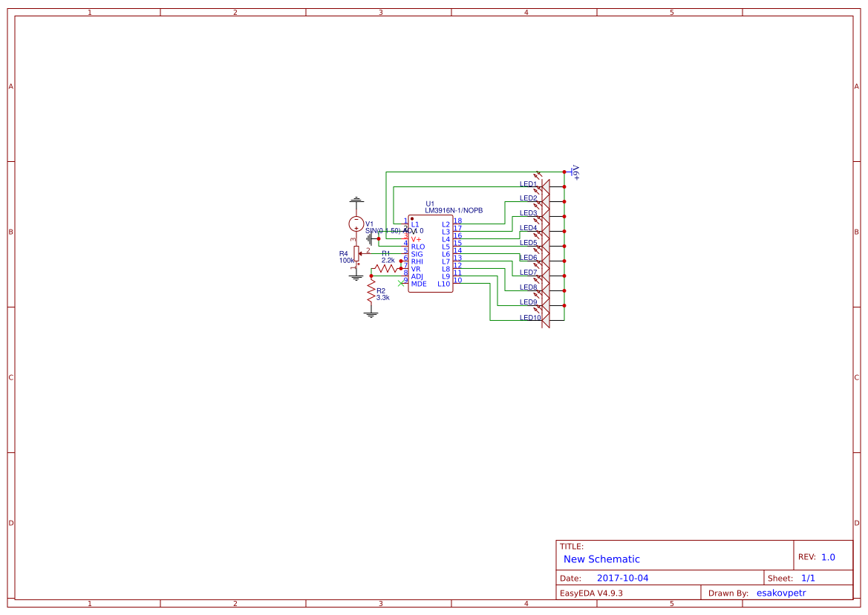Screen dimensions: 868x615
Task: Select the ground symbol below R2
Action: point(371,313)
